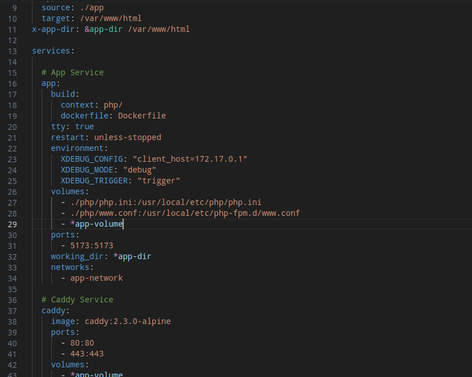Click the app key on line 16

pos(48,83)
